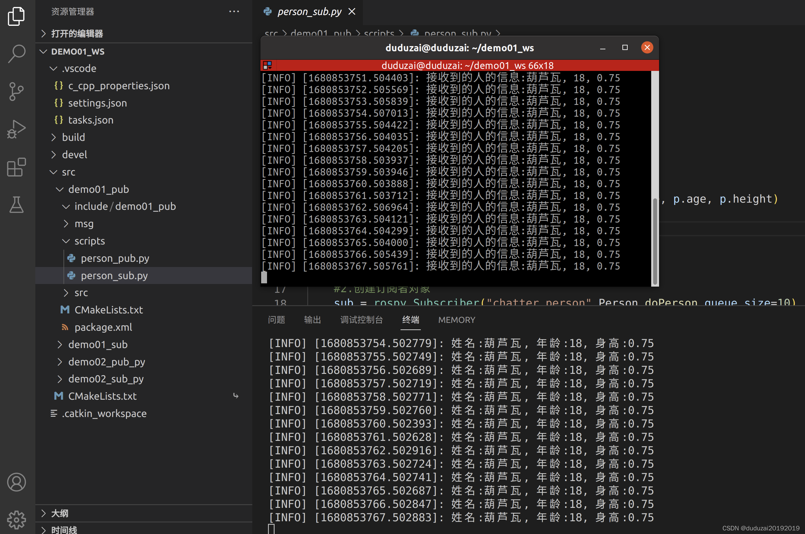
Task: Open the Run and Debug view
Action: pos(16,129)
